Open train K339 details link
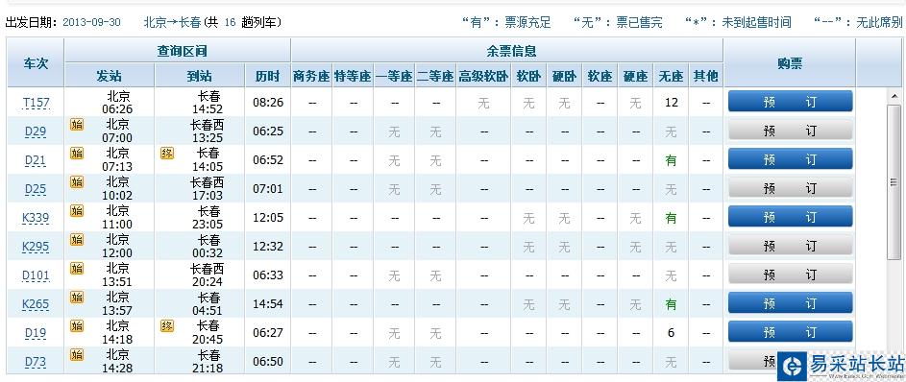The height and width of the screenshot is (382, 906). click(x=36, y=218)
